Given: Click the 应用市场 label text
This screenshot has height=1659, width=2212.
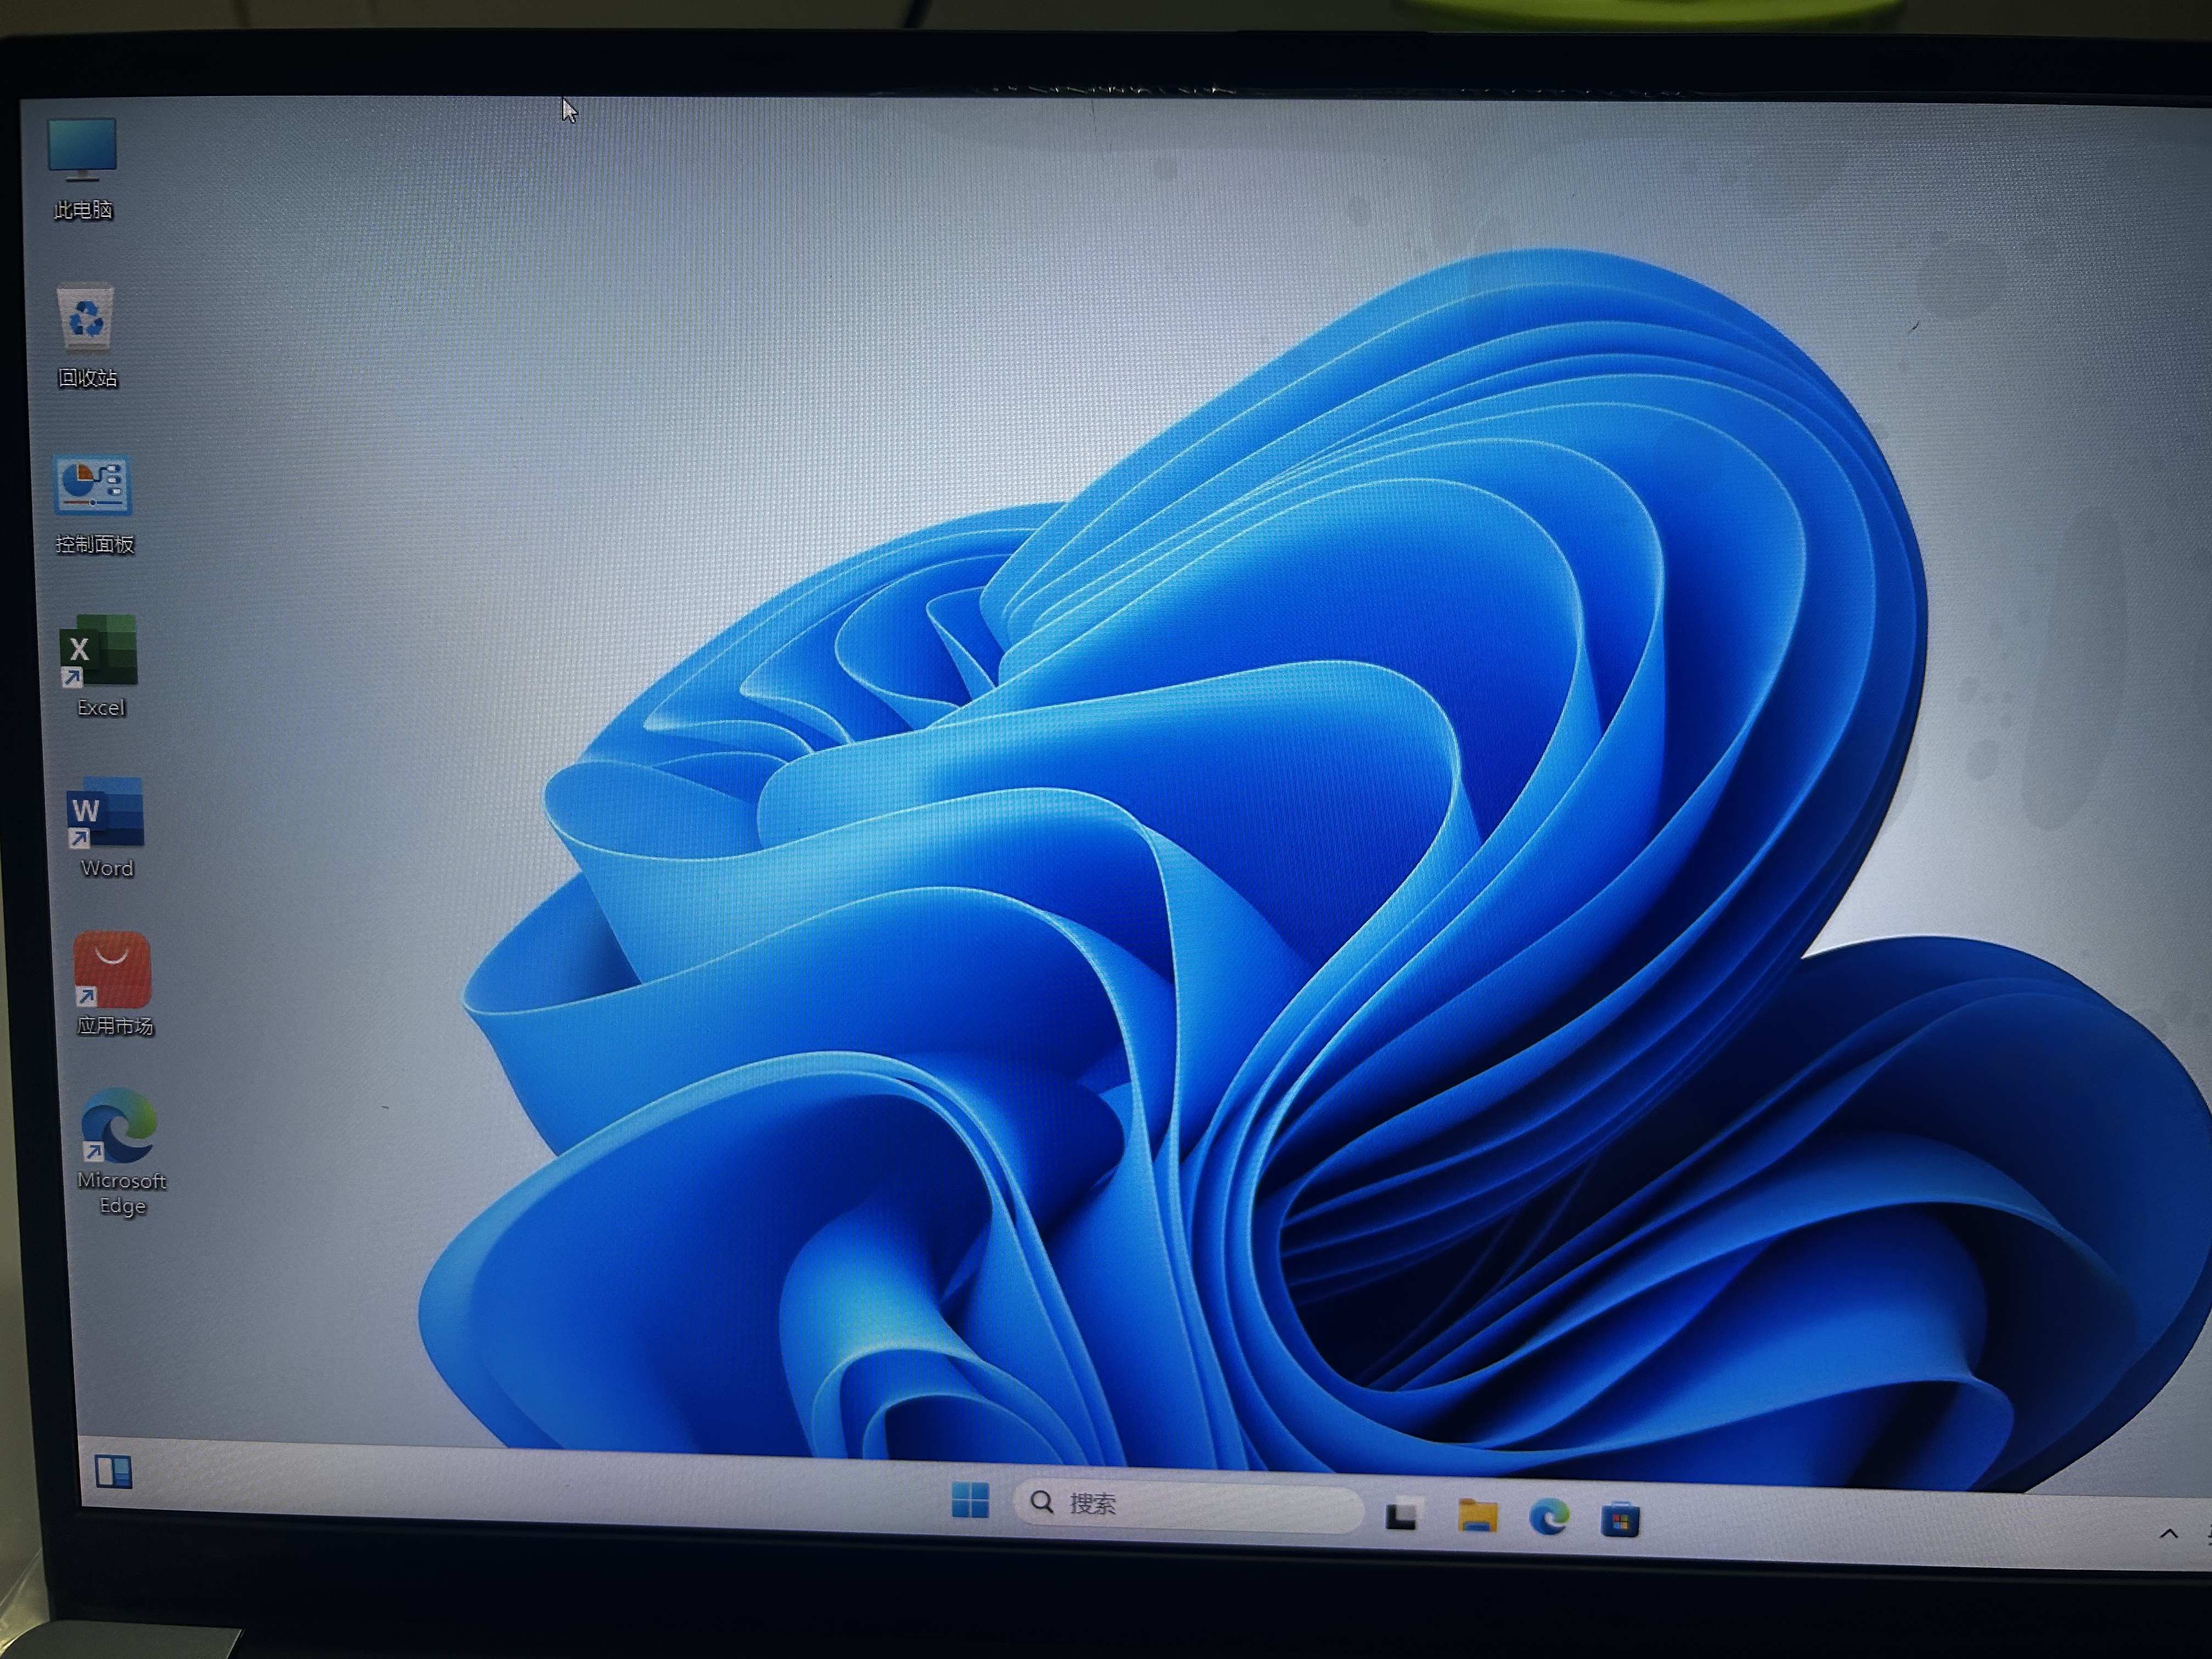Looking at the screenshot, I should [115, 1026].
